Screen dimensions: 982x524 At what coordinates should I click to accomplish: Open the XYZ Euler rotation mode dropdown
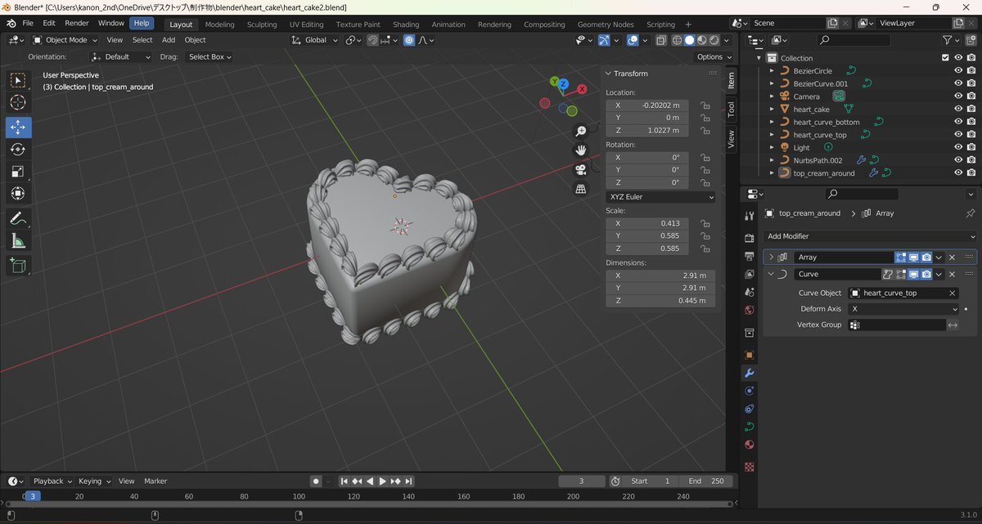point(660,197)
